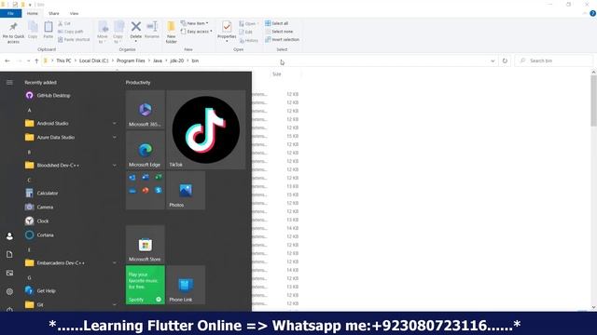The image size is (597, 335).
Task: Click the Paste shortcut button
Action: pos(74,39)
